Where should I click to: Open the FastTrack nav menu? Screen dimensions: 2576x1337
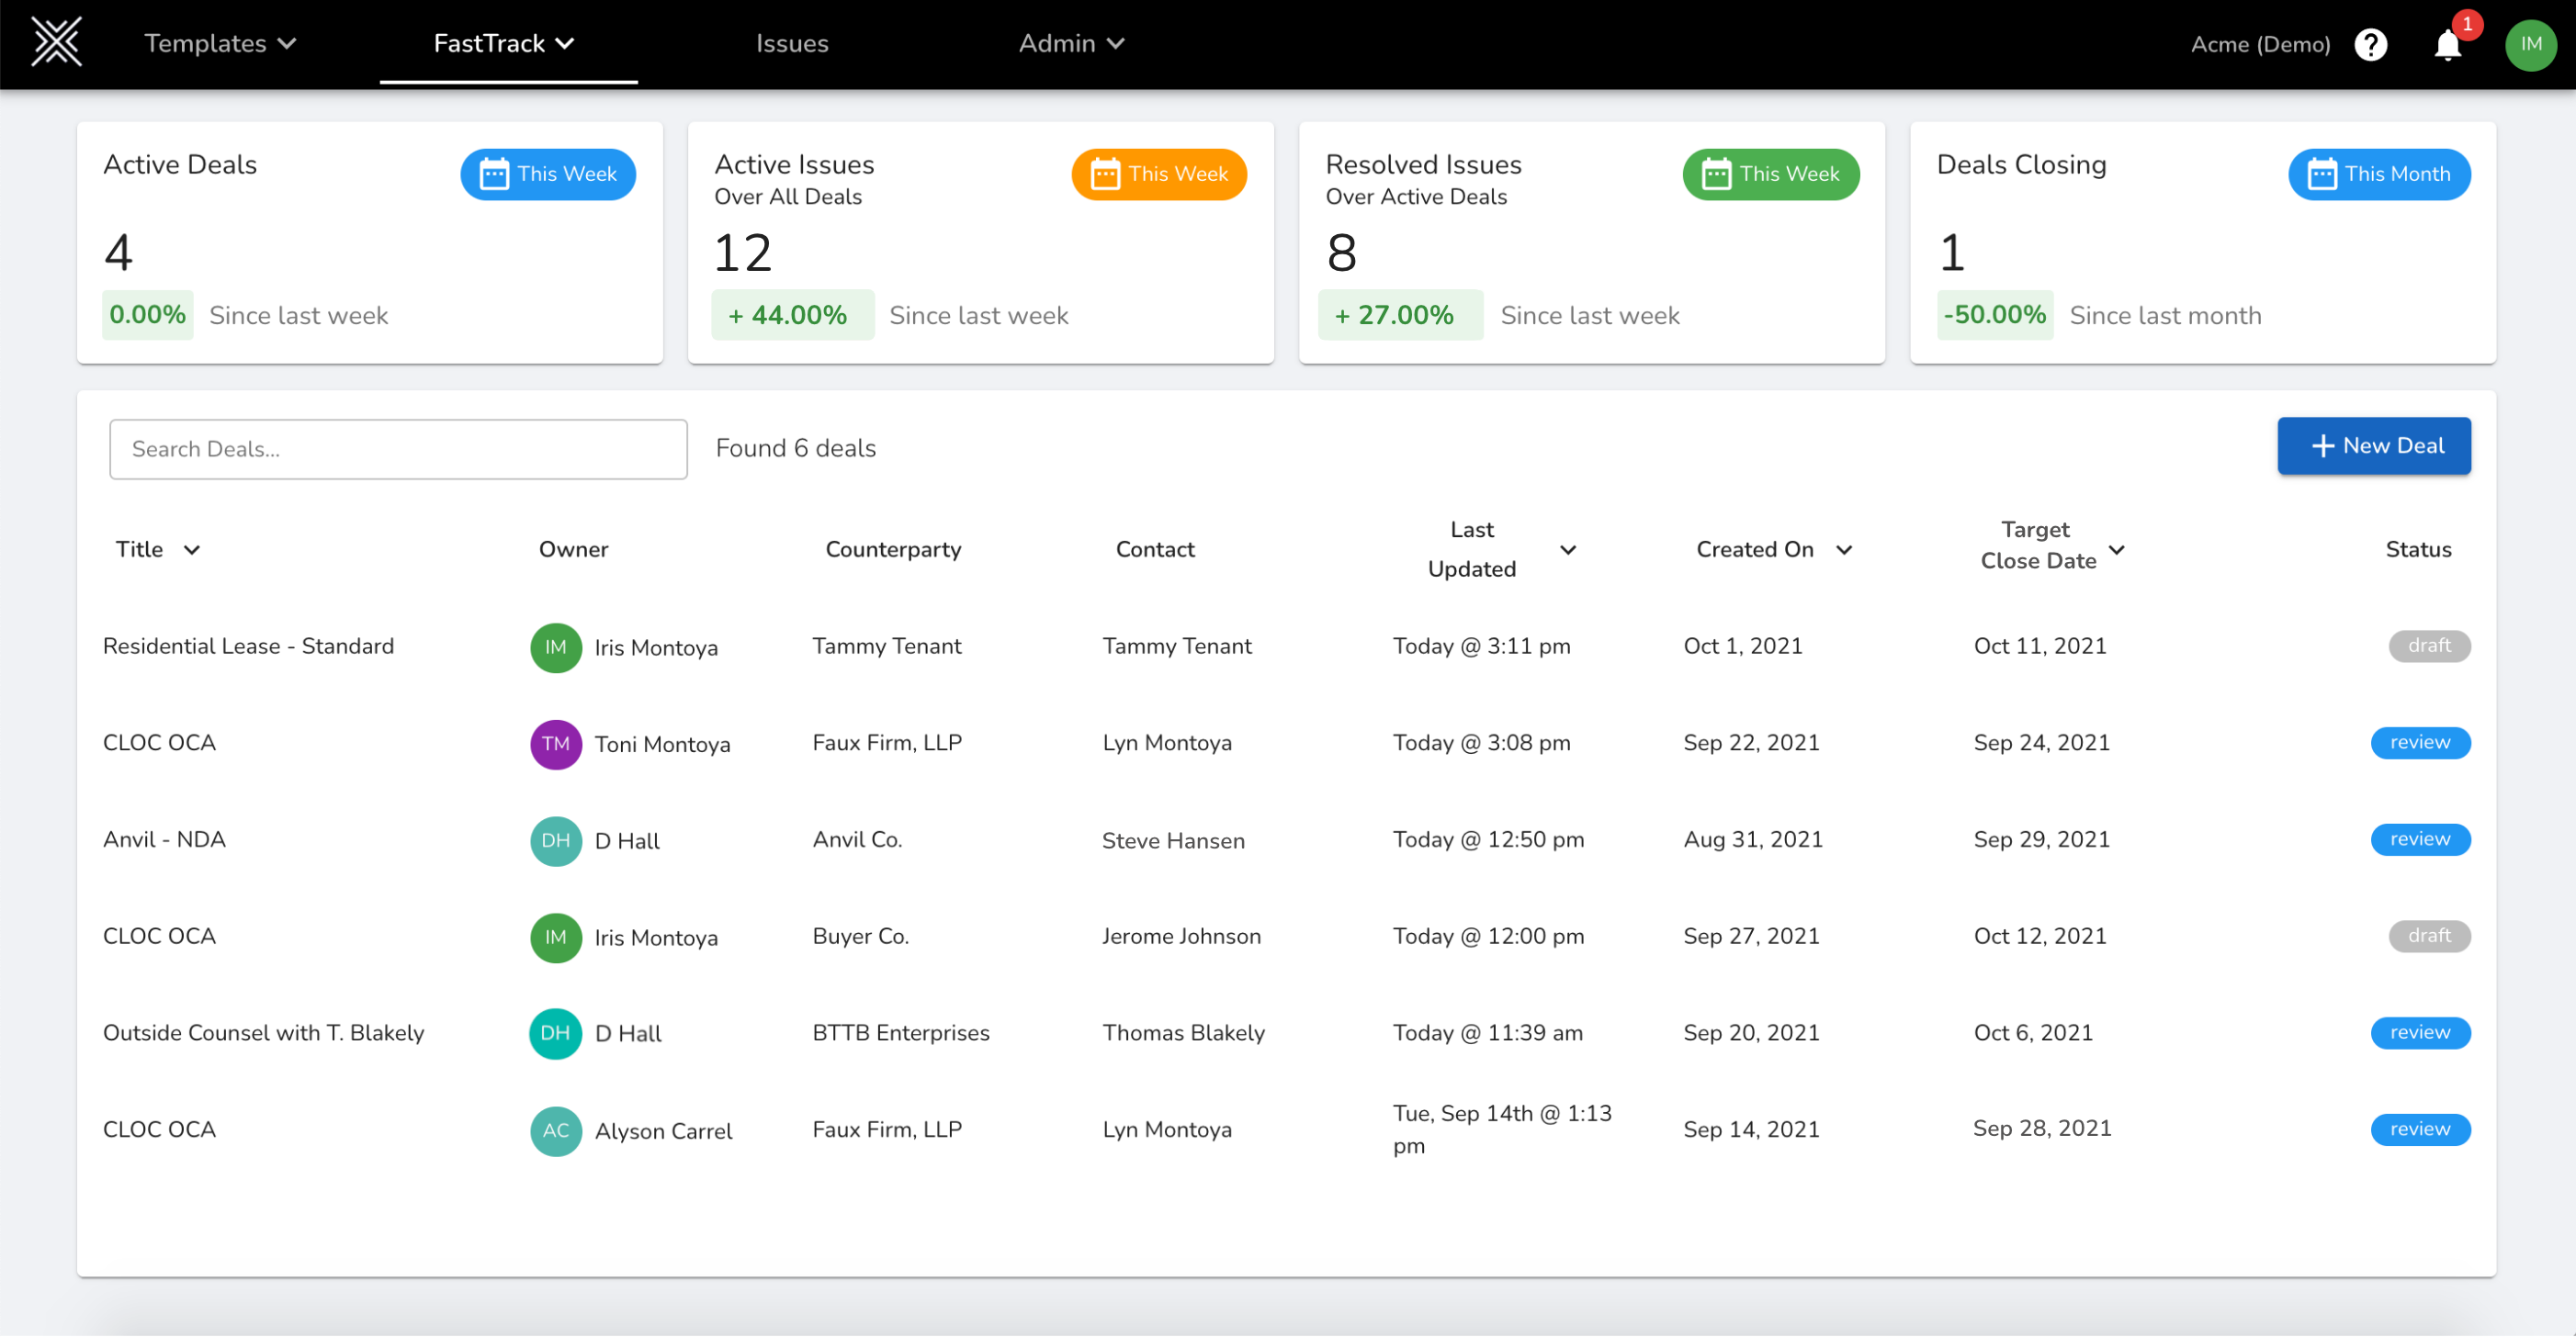coord(504,44)
